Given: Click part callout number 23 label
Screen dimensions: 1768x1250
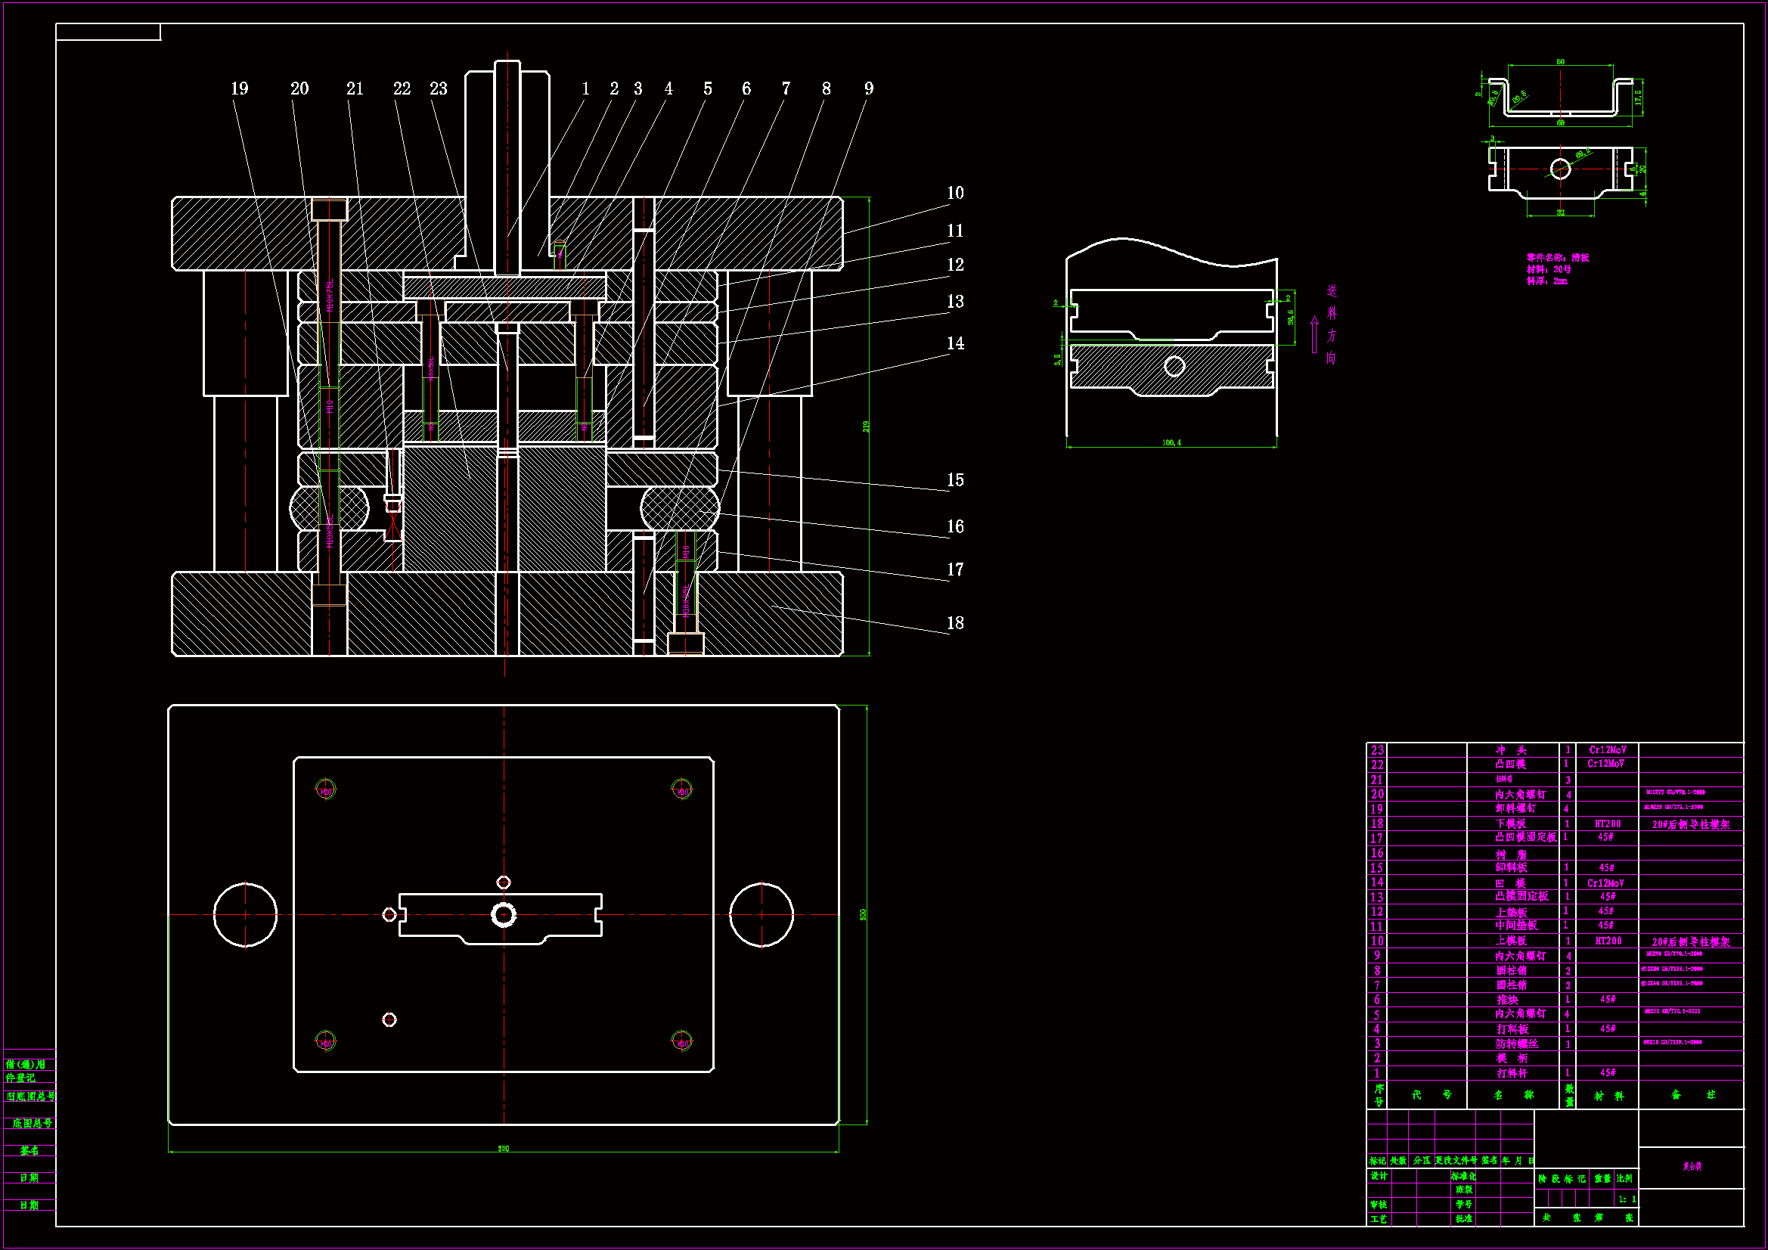Looking at the screenshot, I should pyautogui.click(x=438, y=88).
